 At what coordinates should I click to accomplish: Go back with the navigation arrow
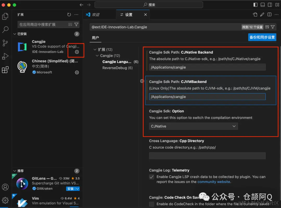coord(81,5)
